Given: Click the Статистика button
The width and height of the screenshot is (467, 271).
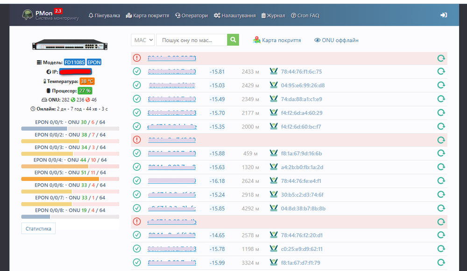Looking at the screenshot, I should click(38, 229).
